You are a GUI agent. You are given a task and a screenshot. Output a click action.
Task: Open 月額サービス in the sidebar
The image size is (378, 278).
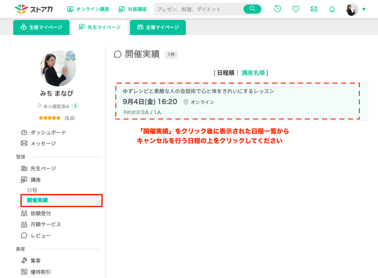click(41, 224)
